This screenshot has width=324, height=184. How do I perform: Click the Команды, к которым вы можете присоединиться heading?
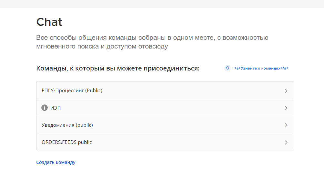click(x=118, y=68)
